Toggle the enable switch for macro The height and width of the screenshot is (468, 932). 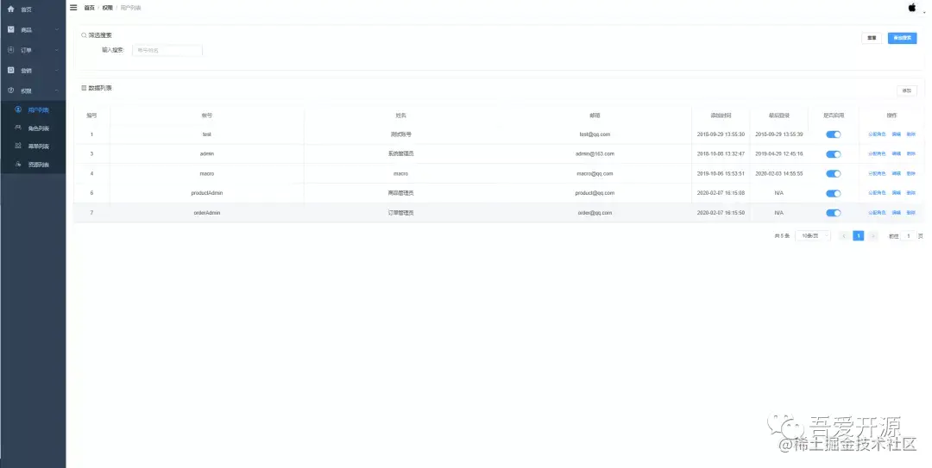click(x=834, y=173)
